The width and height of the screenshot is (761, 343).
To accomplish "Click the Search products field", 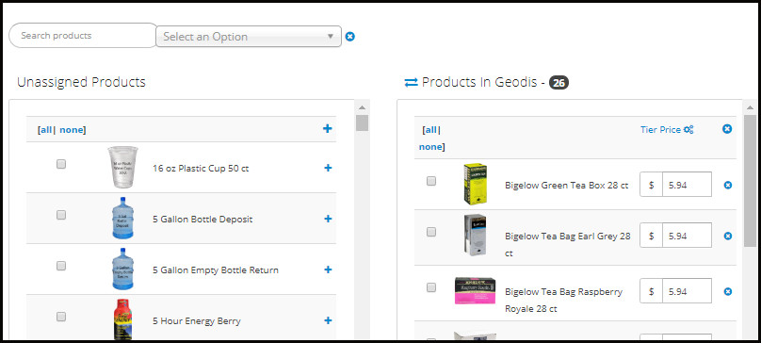I will (84, 36).
